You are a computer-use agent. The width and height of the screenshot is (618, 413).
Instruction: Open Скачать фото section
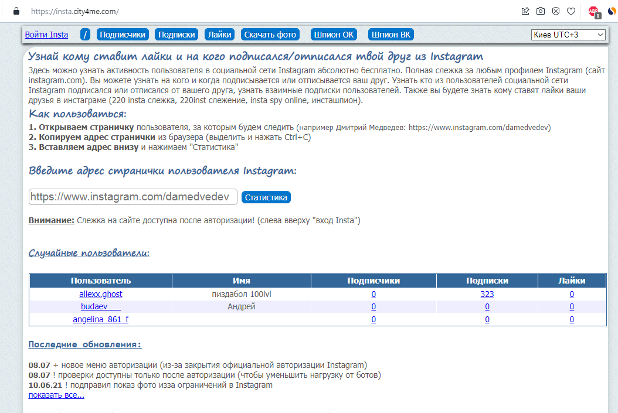point(270,35)
